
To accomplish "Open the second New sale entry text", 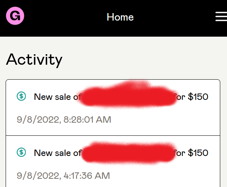I will pos(121,153).
